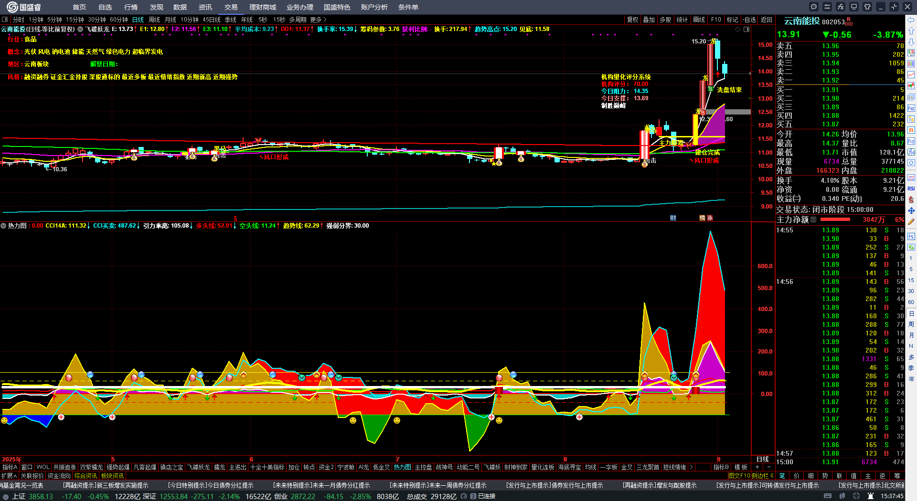Viewport: 917px width, 501px height.
Task: Toggle the 笔 tick detail view
Action: (782, 476)
